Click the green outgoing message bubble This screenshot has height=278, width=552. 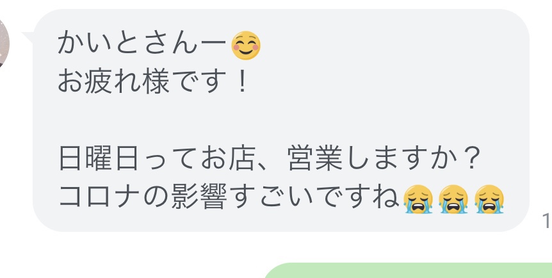pyautogui.click(x=408, y=270)
